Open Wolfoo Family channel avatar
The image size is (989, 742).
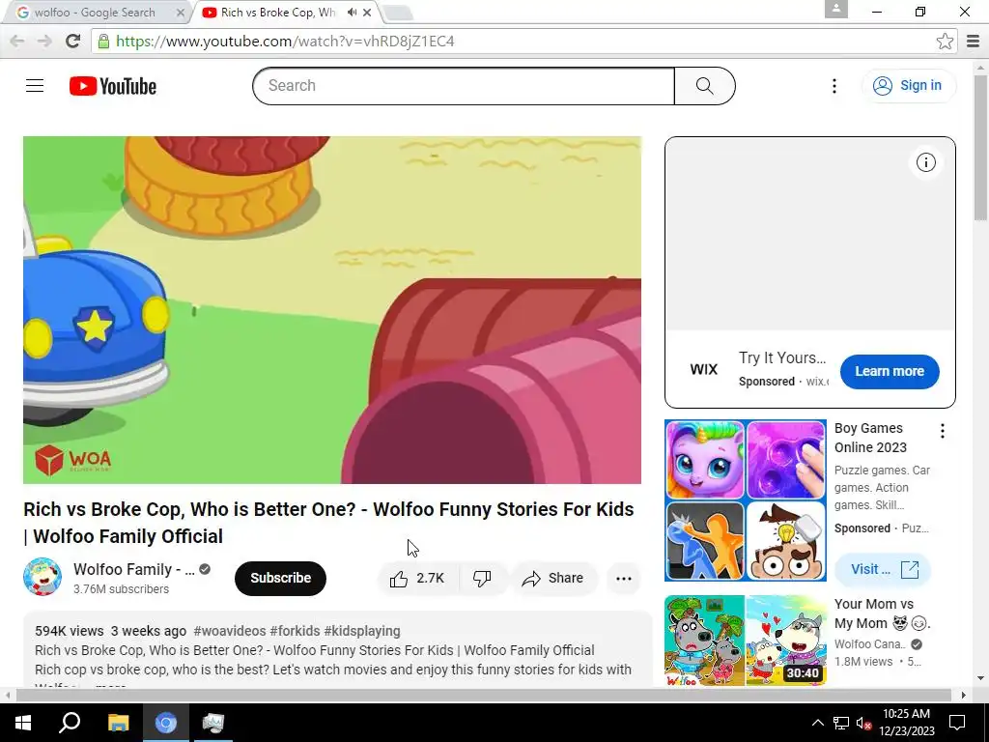coord(42,577)
